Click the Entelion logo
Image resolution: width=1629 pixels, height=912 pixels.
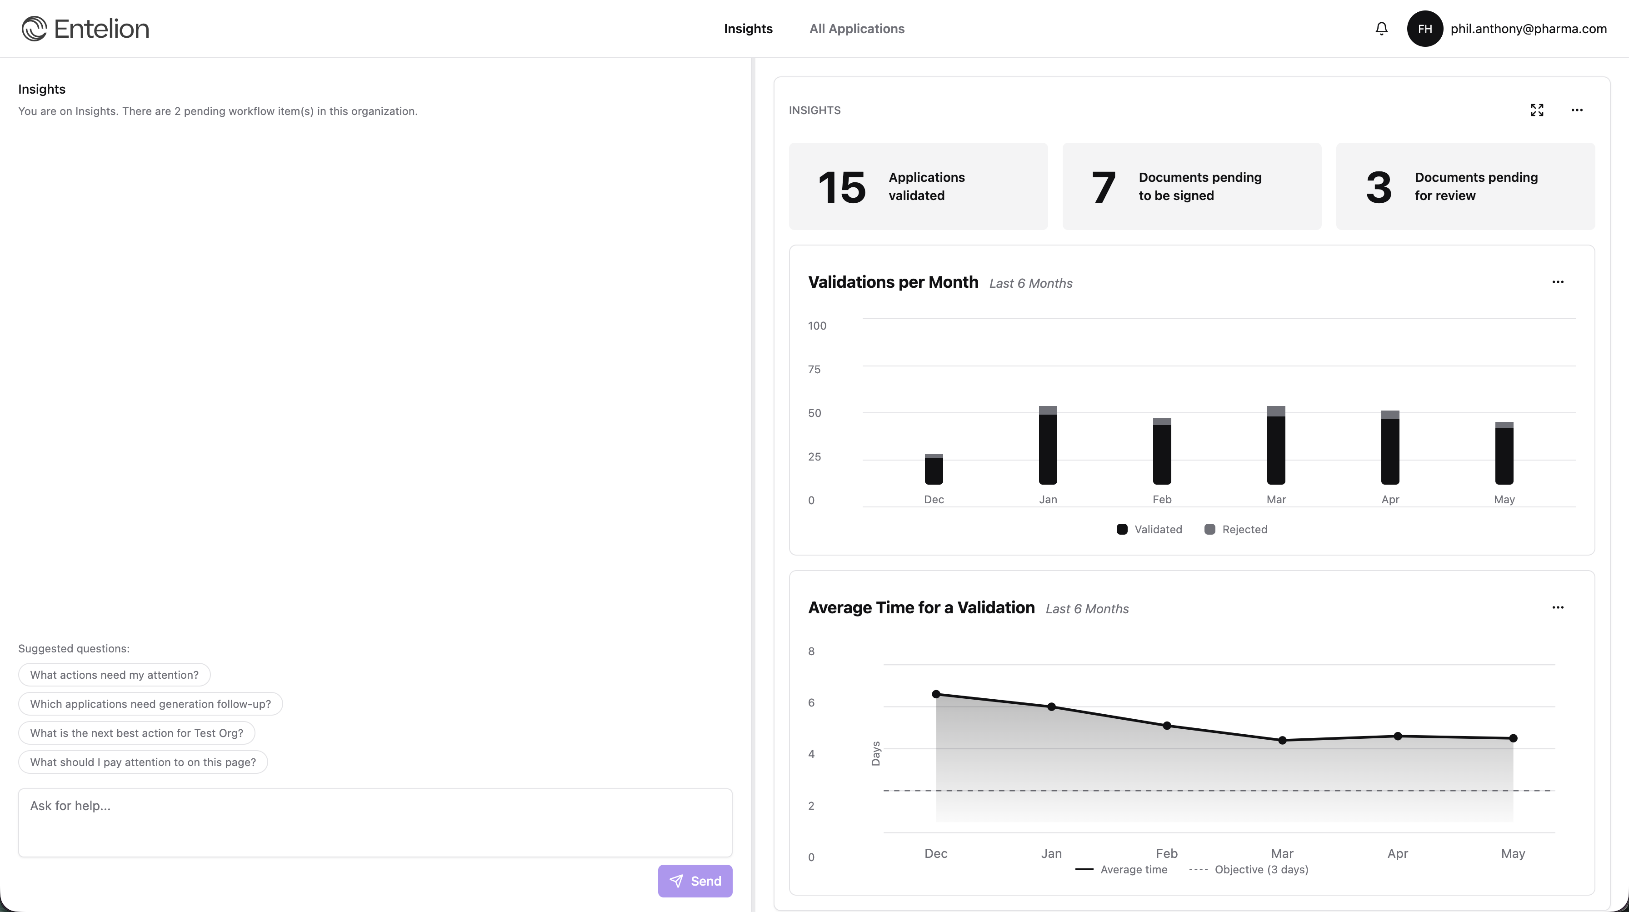click(x=85, y=29)
